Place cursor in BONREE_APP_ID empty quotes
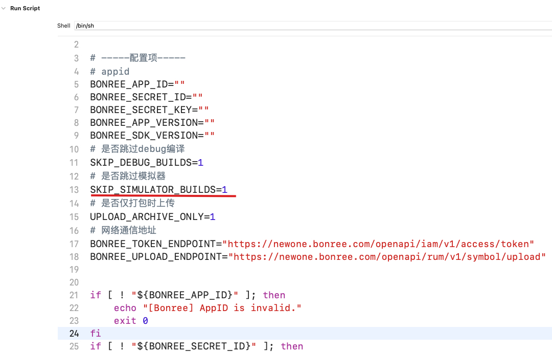The height and width of the screenshot is (352, 552). pos(179,84)
